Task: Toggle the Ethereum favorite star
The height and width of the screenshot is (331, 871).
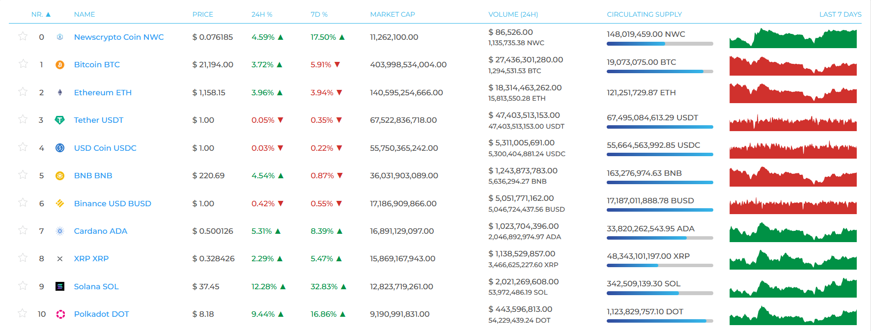Action: pyautogui.click(x=23, y=92)
